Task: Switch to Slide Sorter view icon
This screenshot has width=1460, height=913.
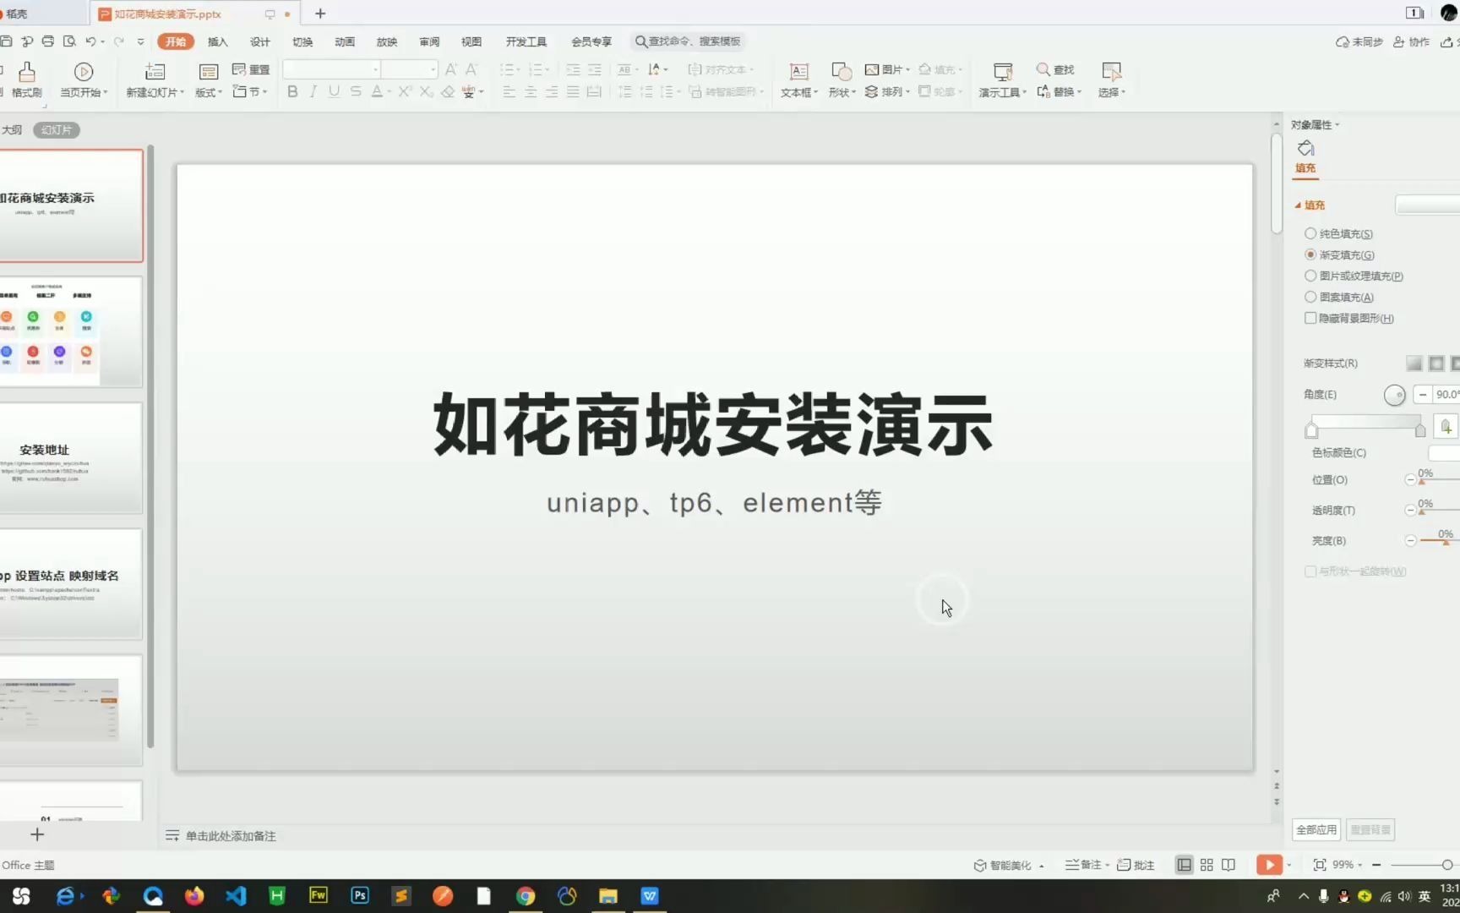Action: (1207, 865)
